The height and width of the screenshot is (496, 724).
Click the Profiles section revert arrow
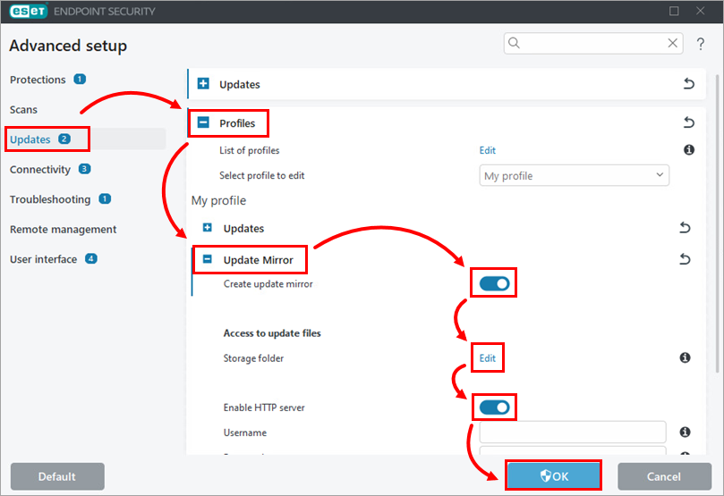688,122
